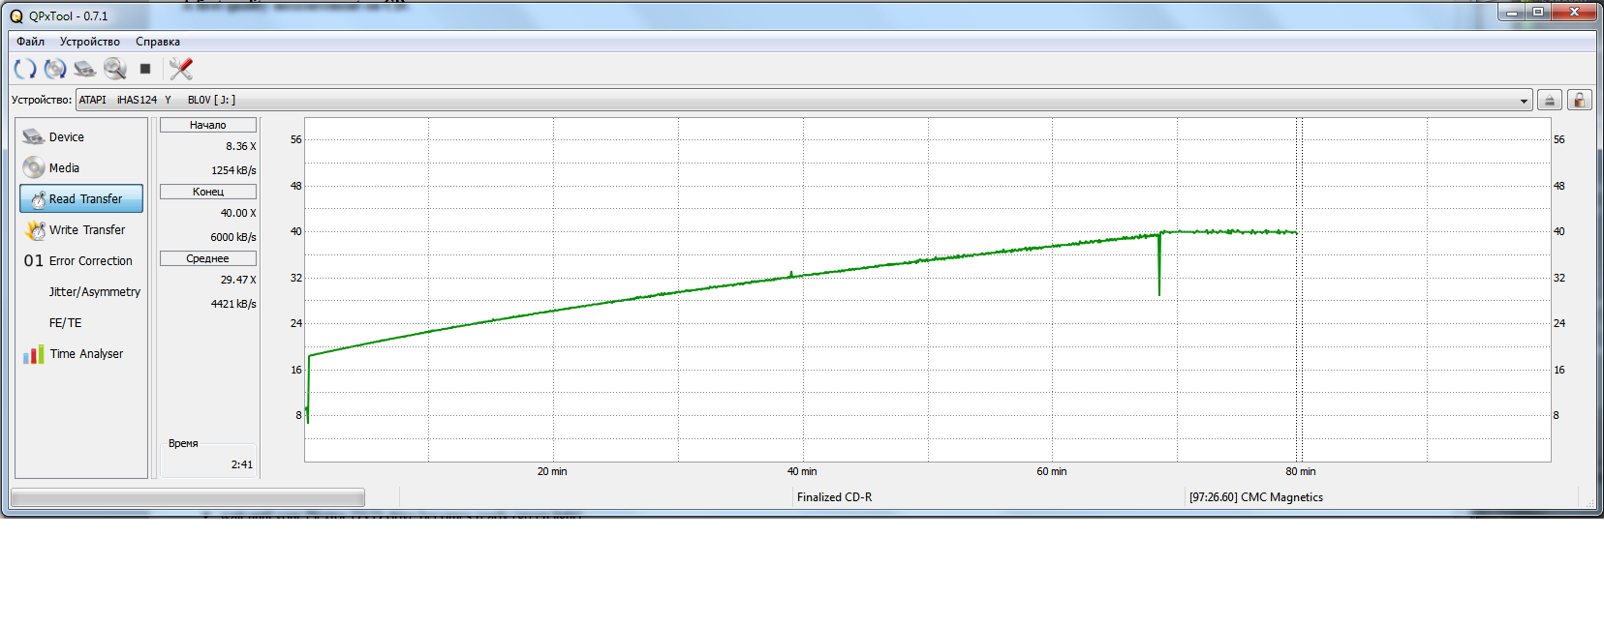The width and height of the screenshot is (1604, 627).
Task: Open the FE/TE view
Action: coord(65,323)
